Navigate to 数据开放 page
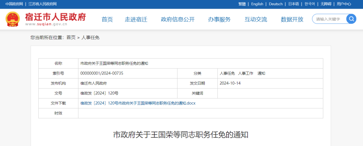Viewport: 363px width, 146px height. (x=292, y=19)
